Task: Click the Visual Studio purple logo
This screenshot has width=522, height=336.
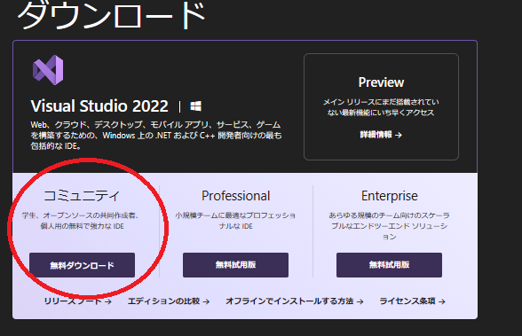Action: tap(48, 70)
